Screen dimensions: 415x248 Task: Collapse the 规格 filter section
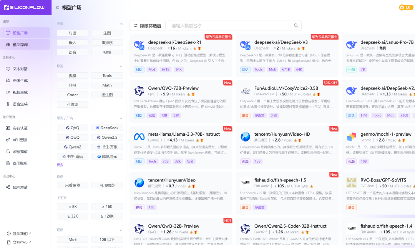[121, 230]
